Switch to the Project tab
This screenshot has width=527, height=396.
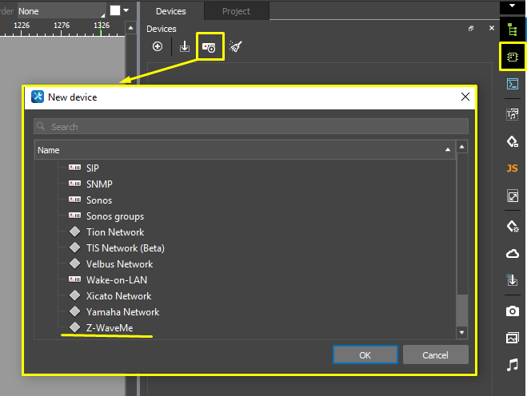coord(236,11)
